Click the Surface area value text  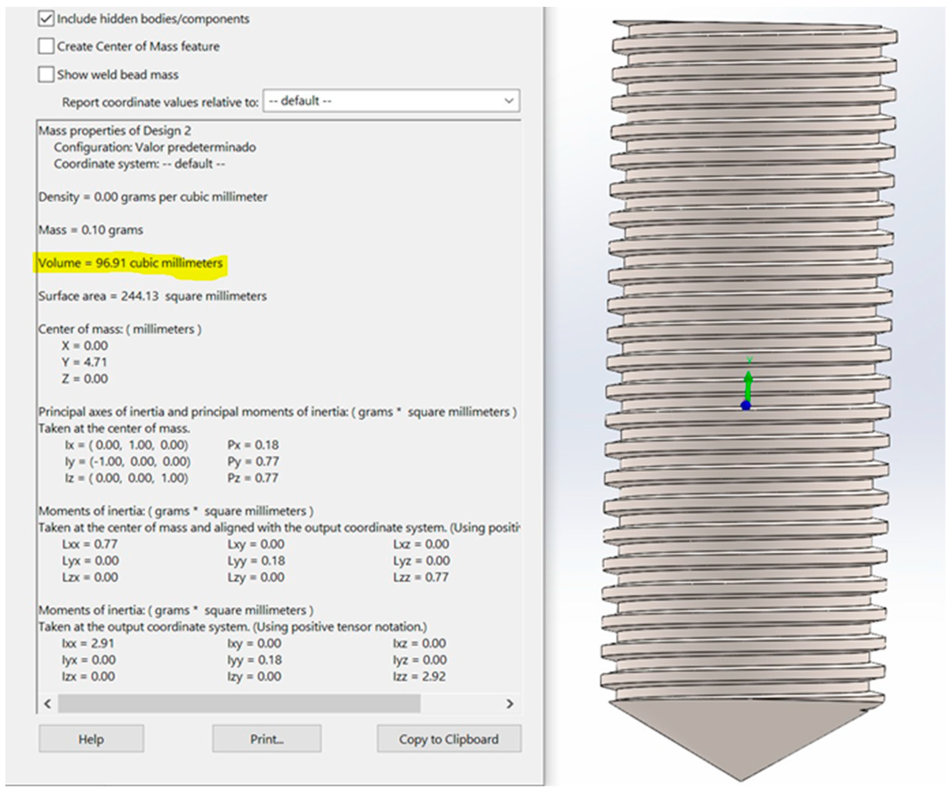[x=152, y=296]
